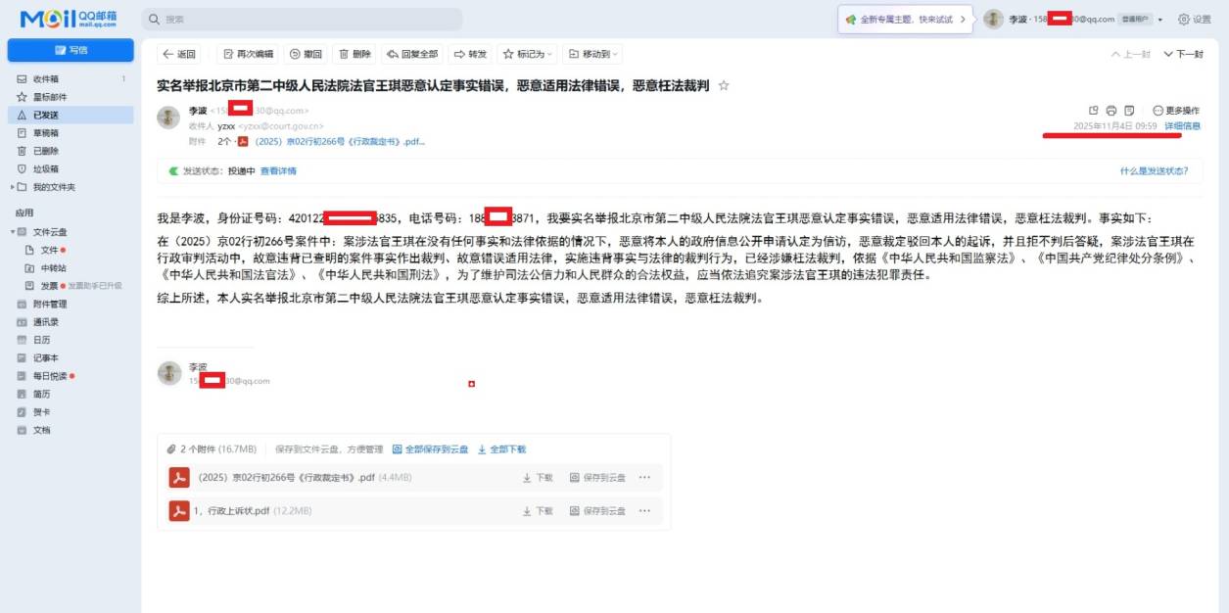Select the 撤回 (recall) icon in toolbar
This screenshot has height=613, width=1229.
294,55
